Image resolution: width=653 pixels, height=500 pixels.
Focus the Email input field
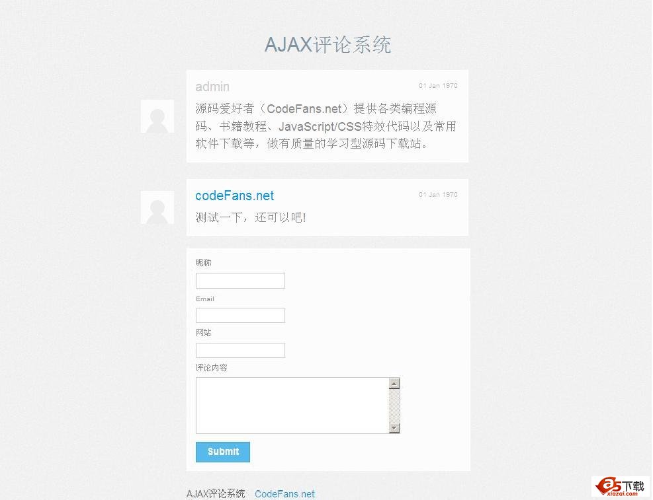(x=240, y=316)
